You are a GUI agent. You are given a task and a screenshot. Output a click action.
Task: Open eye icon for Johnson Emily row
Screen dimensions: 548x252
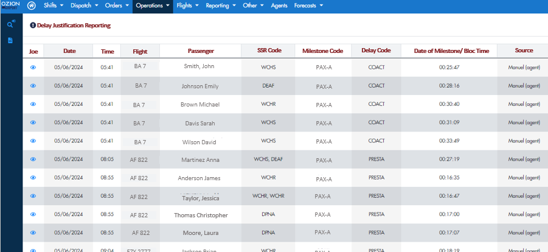tap(33, 86)
